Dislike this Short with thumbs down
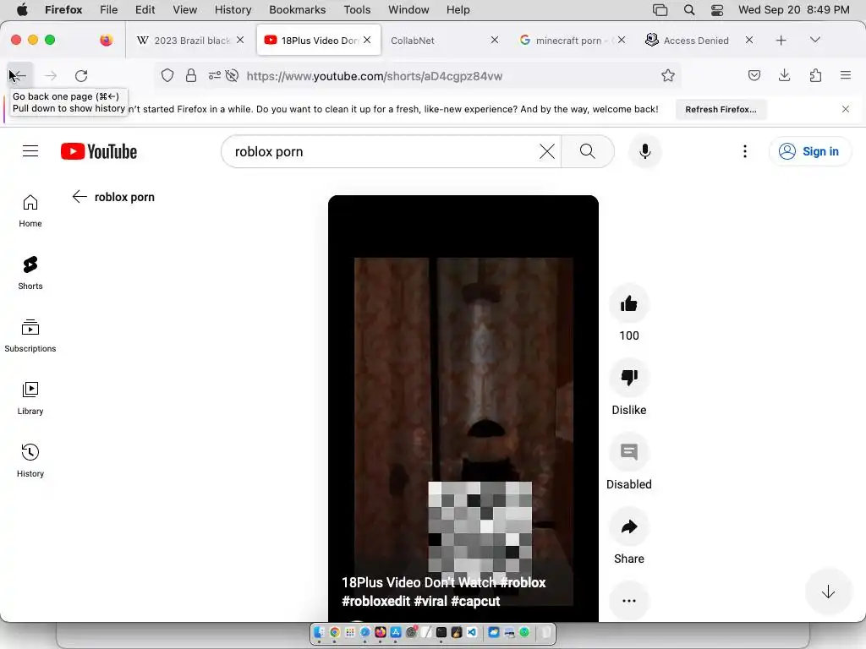The image size is (866, 649). coord(629,378)
